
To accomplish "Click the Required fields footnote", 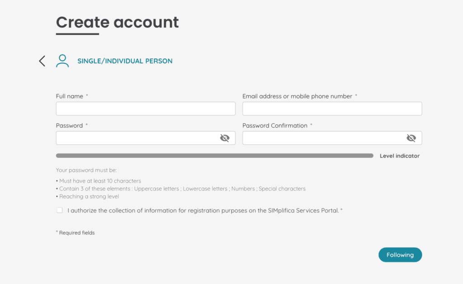I will (x=77, y=233).
